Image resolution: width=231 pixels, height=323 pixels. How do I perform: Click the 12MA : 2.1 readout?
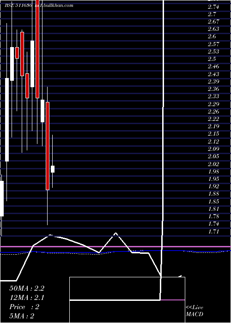[27, 298]
